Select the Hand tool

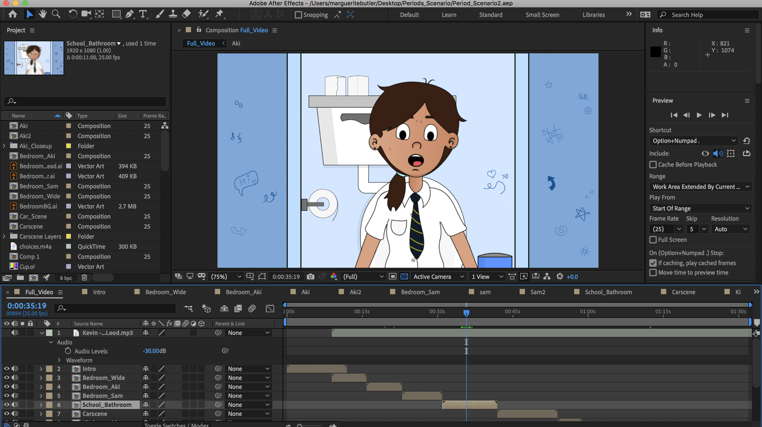coord(43,14)
